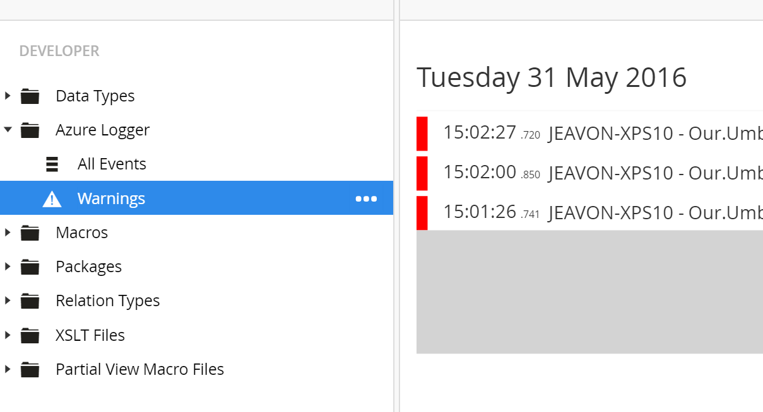Image resolution: width=763 pixels, height=412 pixels.
Task: Click the XSLT Files folder icon
Action: tap(30, 336)
